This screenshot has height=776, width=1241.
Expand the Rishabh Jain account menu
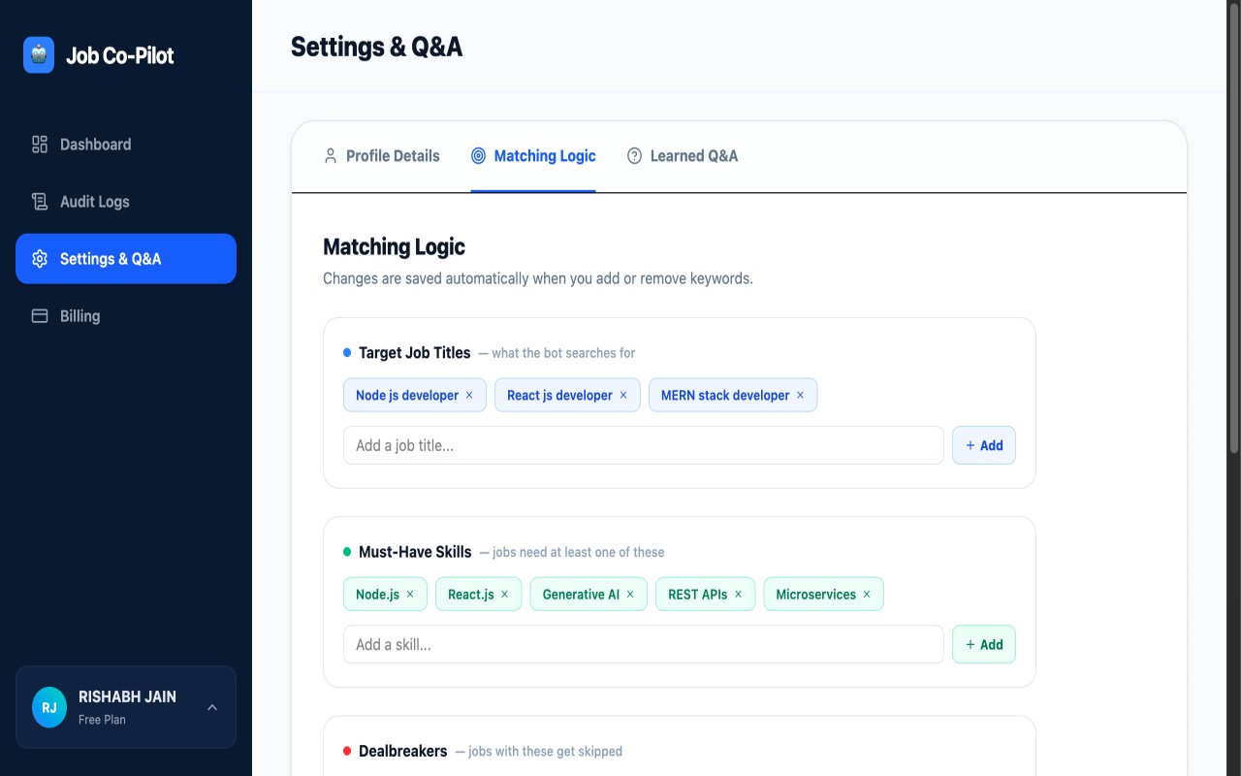coord(126,707)
